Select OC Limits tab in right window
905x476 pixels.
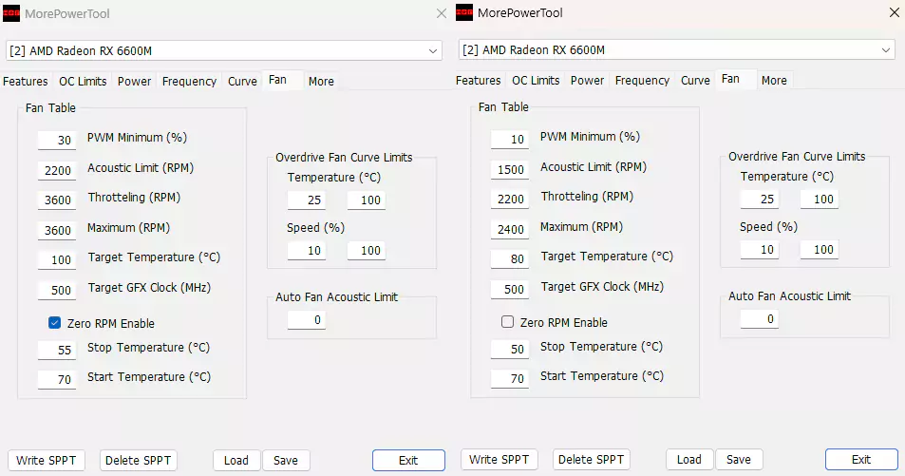coord(536,81)
